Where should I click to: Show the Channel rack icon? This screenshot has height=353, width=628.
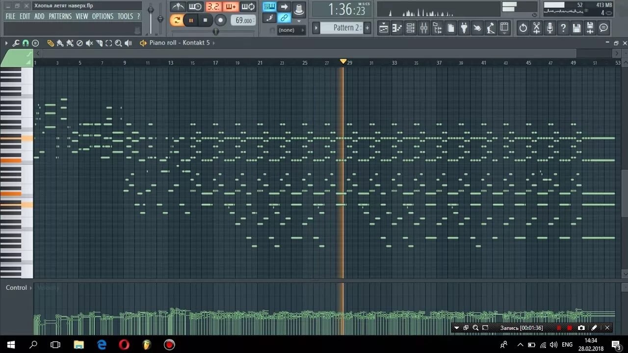point(411,28)
